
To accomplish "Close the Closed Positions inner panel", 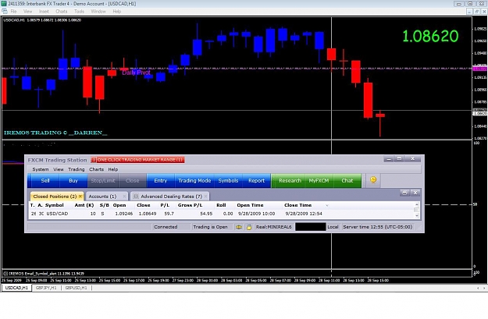I will [415, 193].
